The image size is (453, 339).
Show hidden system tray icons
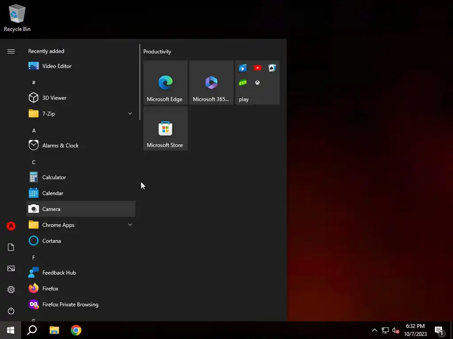tap(374, 330)
